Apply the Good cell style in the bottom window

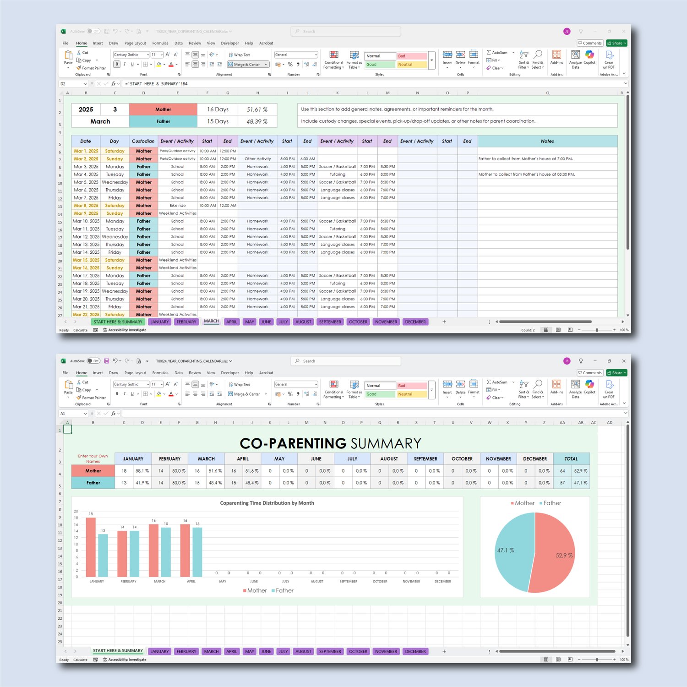tap(380, 394)
